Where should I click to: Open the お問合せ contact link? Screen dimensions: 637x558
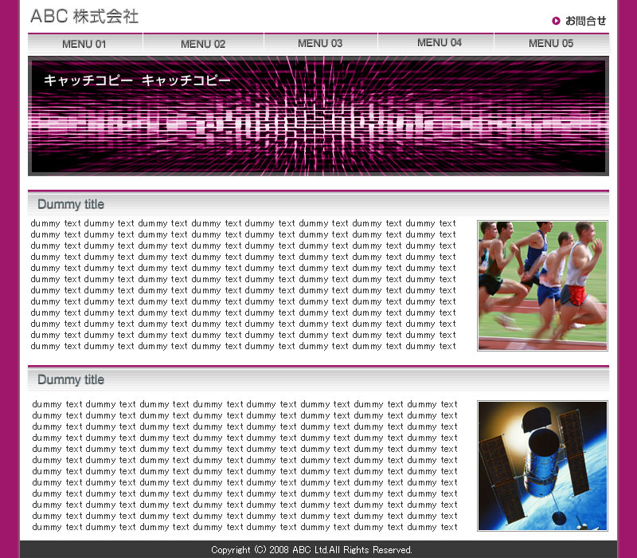click(x=585, y=21)
